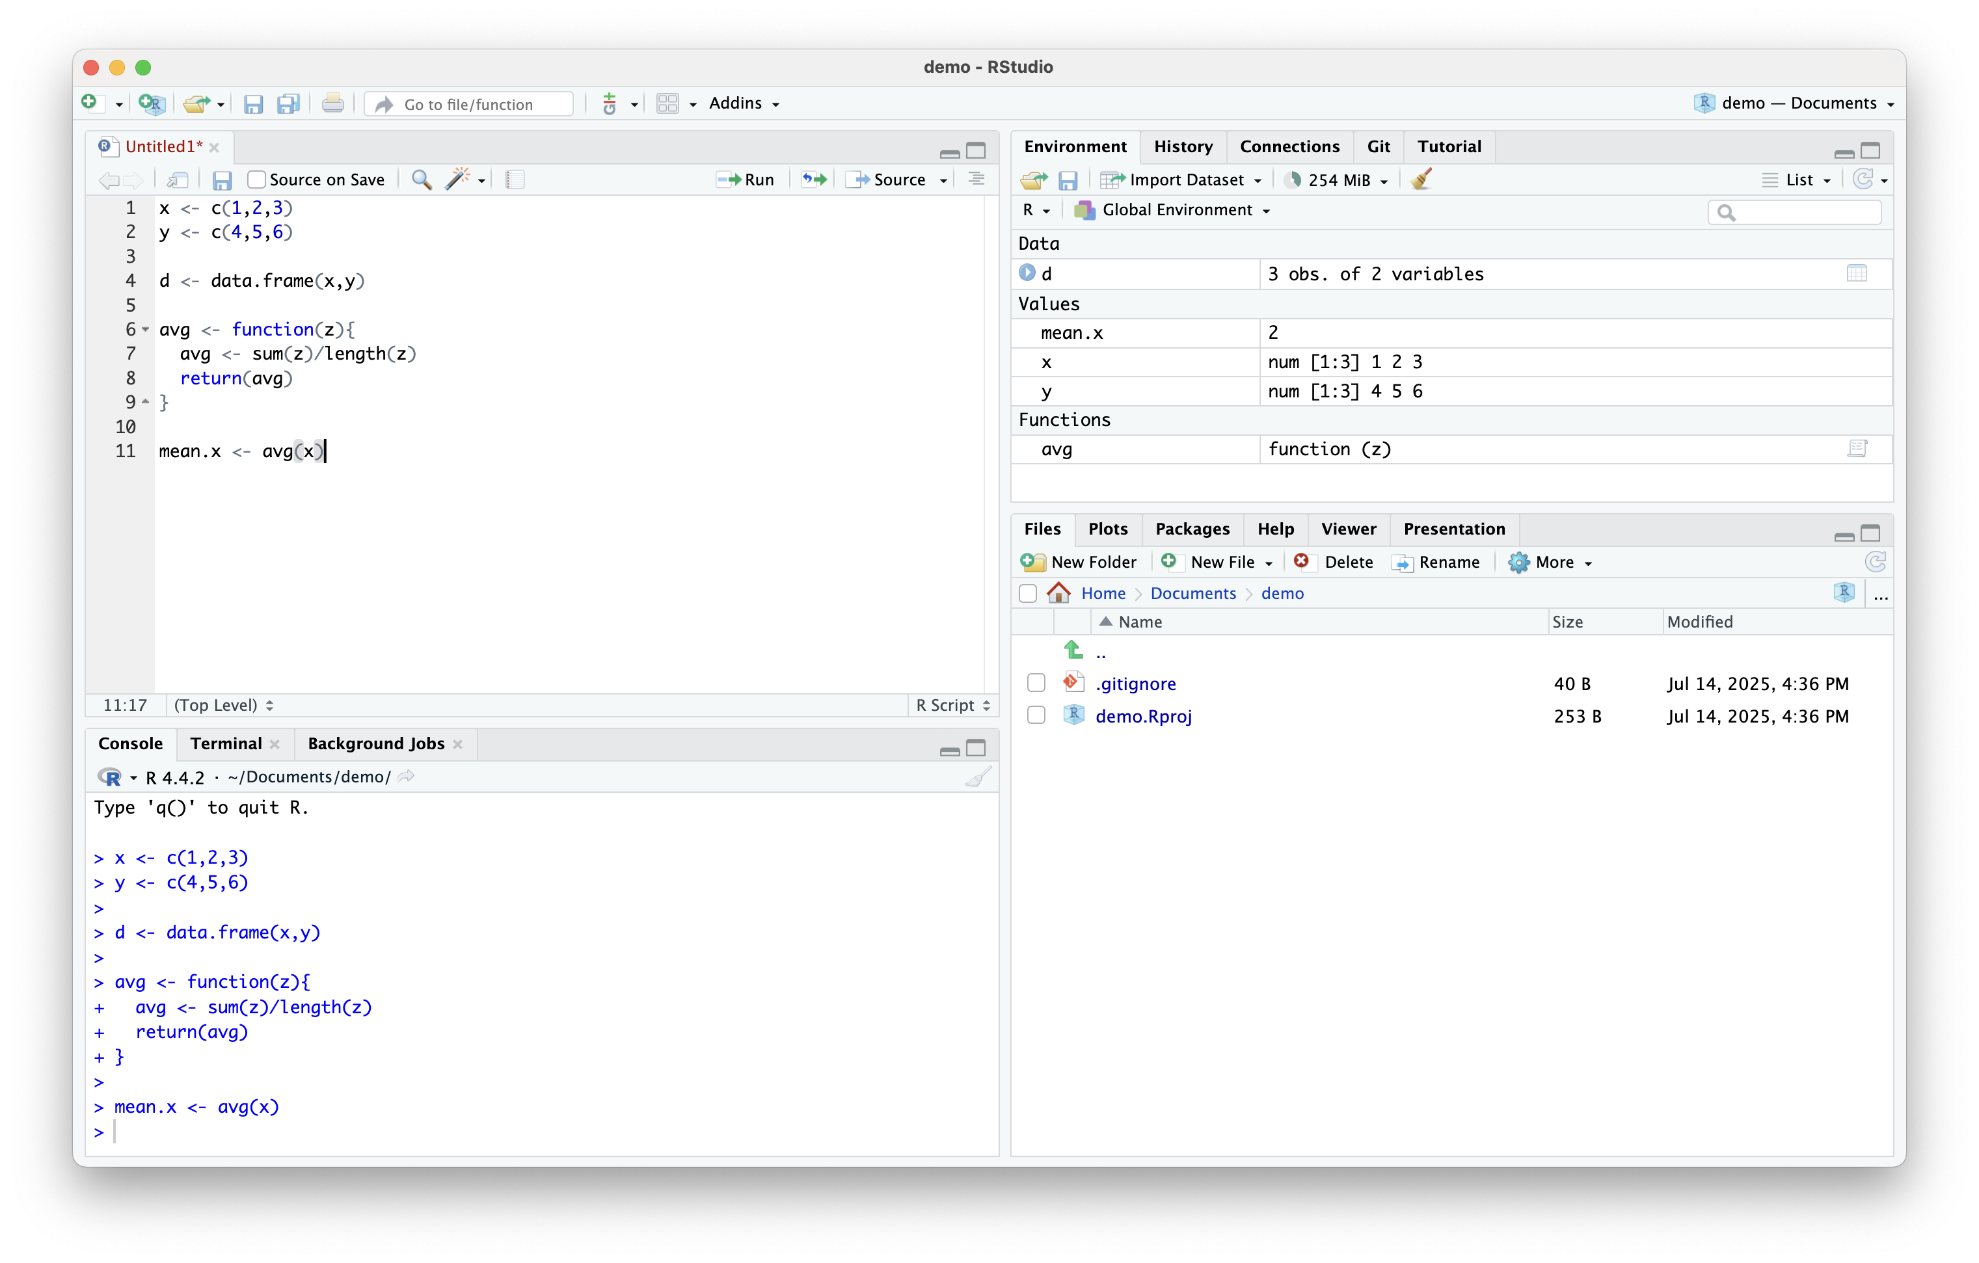Check the .gitignore file checkbox
The width and height of the screenshot is (1979, 1263).
pos(1036,683)
